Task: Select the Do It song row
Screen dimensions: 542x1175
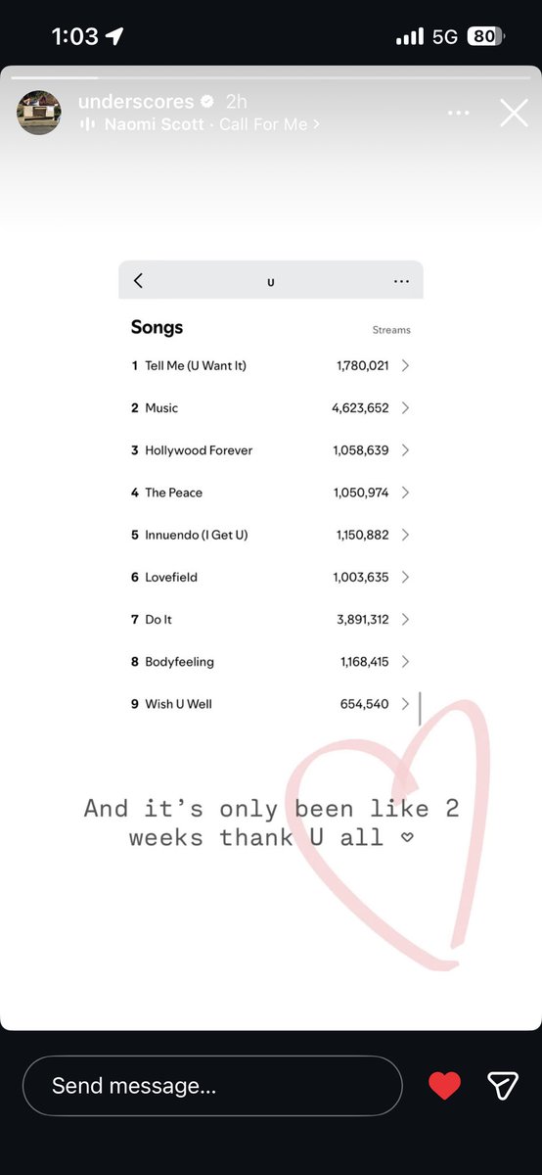Action: click(x=271, y=619)
